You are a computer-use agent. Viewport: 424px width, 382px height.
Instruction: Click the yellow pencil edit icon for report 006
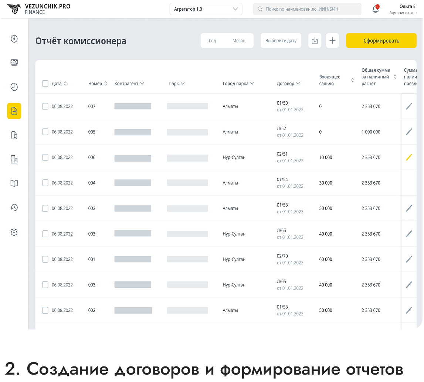408,157
